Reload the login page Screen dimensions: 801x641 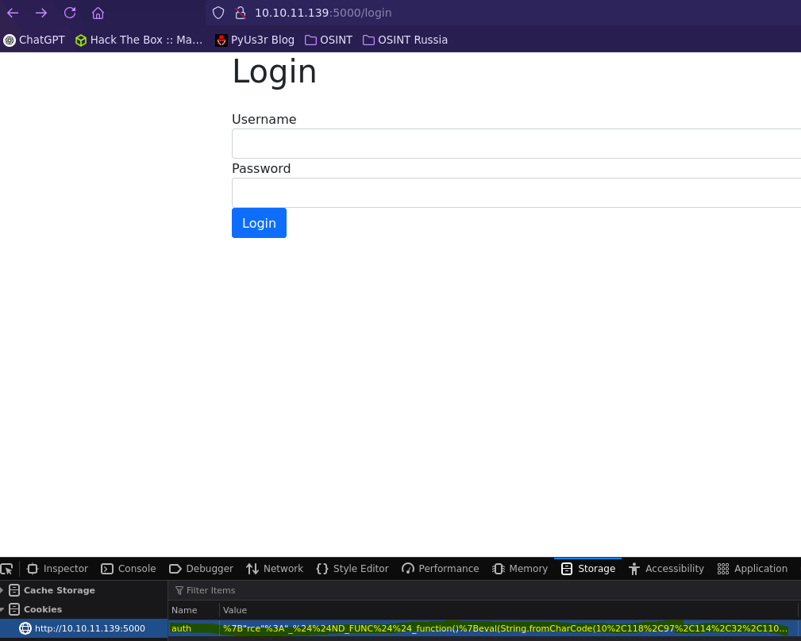pos(70,13)
